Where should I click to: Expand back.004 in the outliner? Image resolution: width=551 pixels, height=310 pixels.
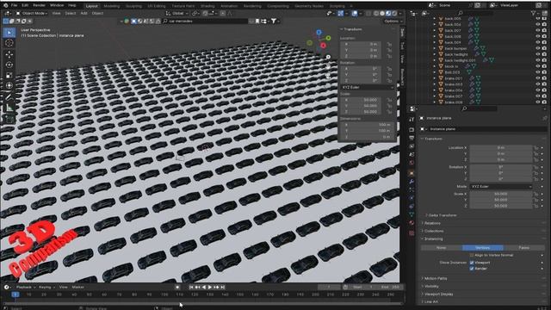click(x=435, y=25)
